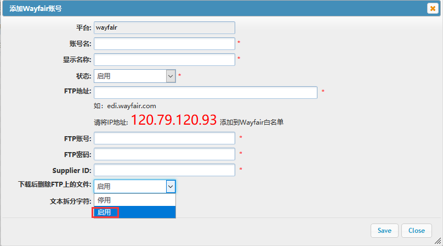The width and height of the screenshot is (443, 246).
Task: Focus the 显示名称 text box
Action: [x=164, y=59]
